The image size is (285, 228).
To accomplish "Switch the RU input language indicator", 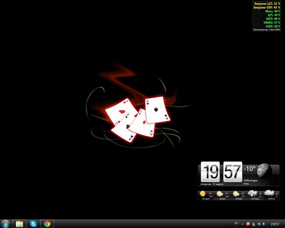I will click(236, 223).
